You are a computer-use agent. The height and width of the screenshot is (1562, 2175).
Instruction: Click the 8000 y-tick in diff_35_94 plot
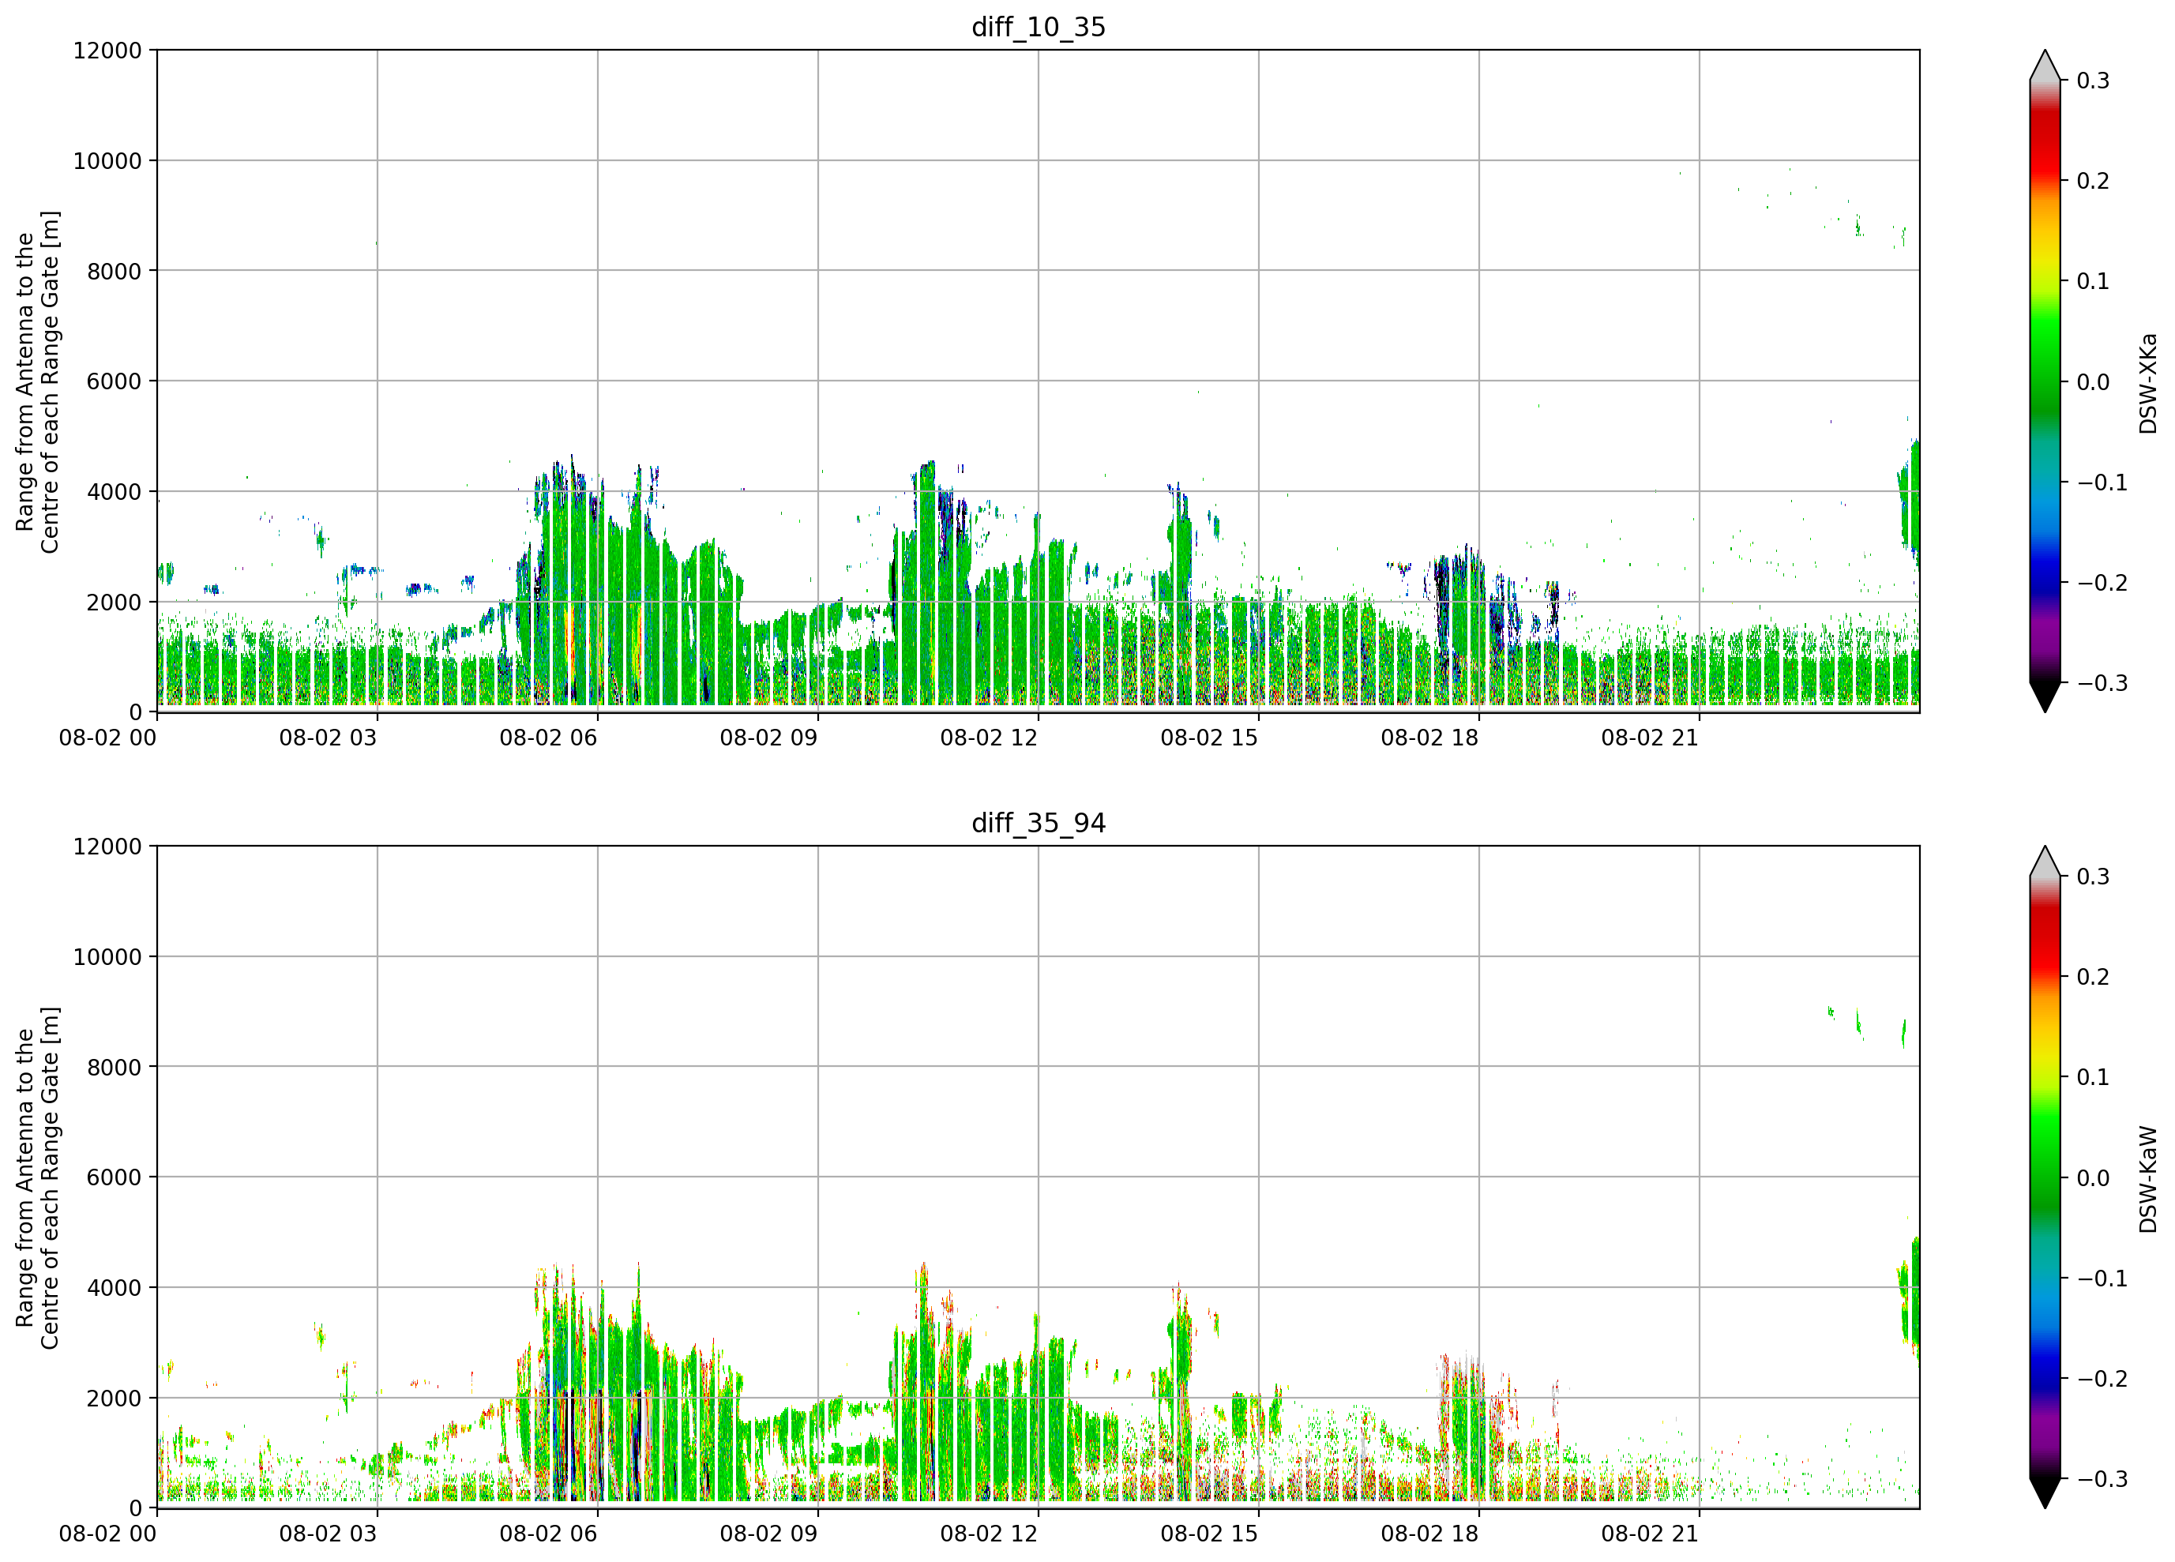click(114, 1067)
